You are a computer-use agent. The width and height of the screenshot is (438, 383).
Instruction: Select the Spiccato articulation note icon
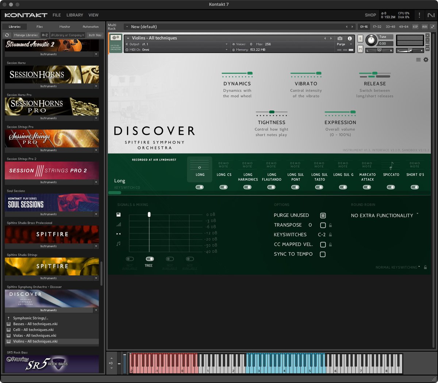[x=391, y=165]
